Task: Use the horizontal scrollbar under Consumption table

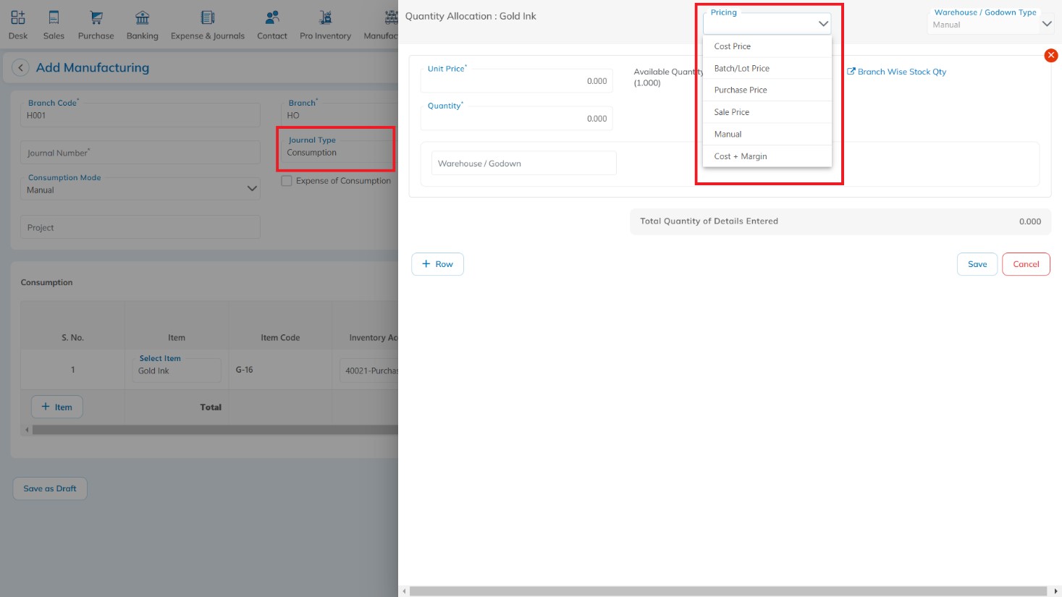Action: [x=215, y=430]
